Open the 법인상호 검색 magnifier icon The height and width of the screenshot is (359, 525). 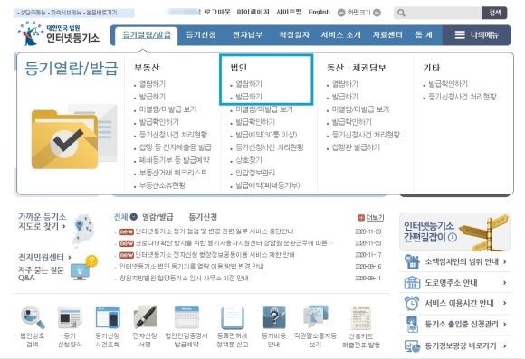[33, 316]
